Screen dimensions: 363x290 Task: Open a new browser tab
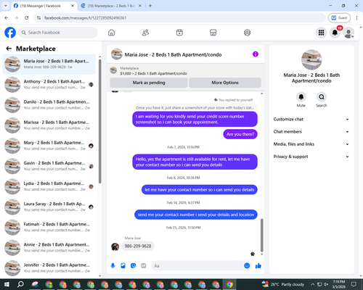click(150, 6)
